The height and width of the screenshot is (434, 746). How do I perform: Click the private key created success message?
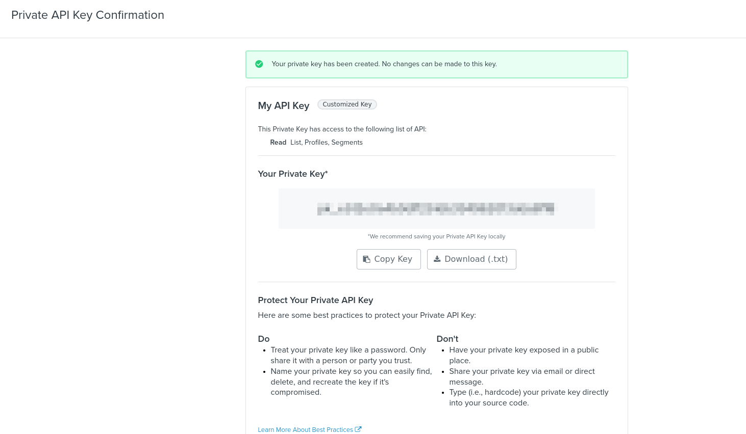384,64
